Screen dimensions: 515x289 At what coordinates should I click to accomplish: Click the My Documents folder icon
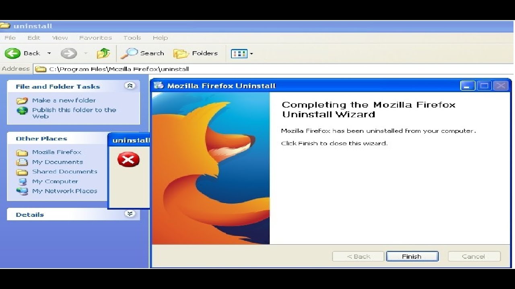pyautogui.click(x=22, y=162)
